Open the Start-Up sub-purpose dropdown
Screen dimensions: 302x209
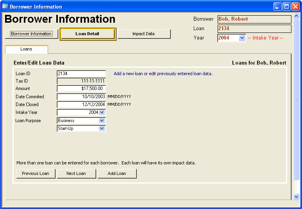pos(102,128)
